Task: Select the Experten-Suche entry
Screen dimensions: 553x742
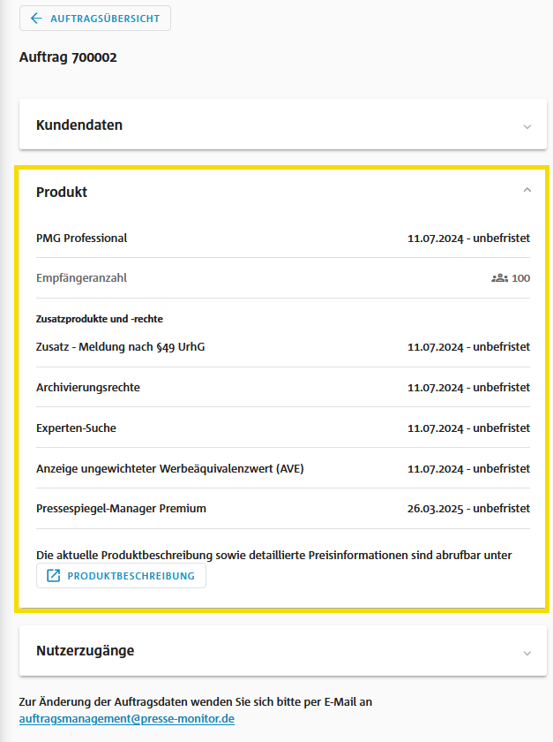Action: (77, 428)
